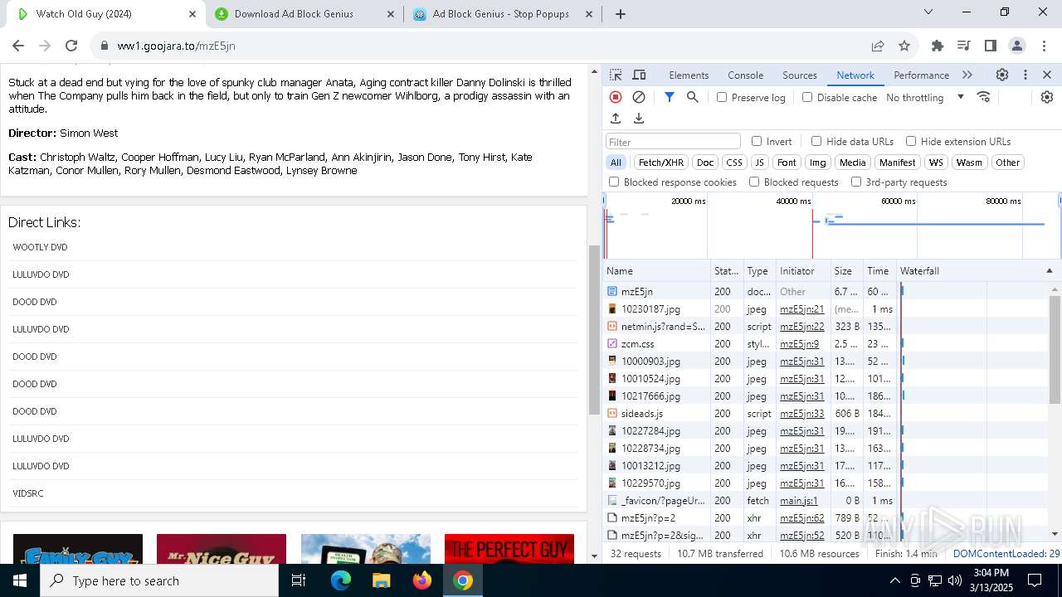The image size is (1062, 597).
Task: Open a new browser tab
Action: [x=621, y=14]
